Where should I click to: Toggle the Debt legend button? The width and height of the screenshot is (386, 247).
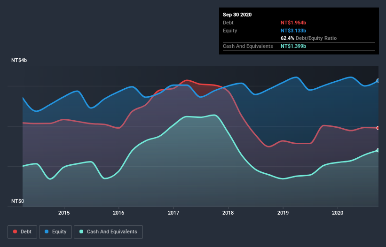coord(22,232)
